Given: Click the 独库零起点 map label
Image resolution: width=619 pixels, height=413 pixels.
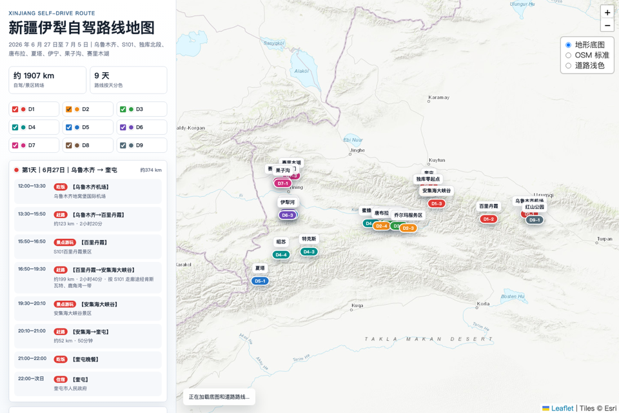Looking at the screenshot, I should pos(428,179).
